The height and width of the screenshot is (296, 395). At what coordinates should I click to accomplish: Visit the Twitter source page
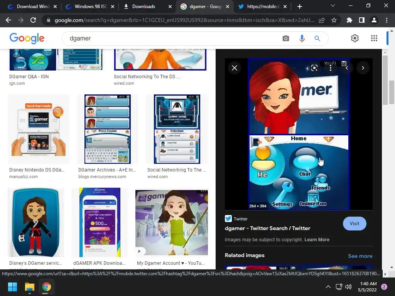coord(354,224)
